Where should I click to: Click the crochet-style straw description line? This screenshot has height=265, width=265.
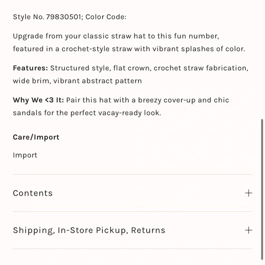(x=129, y=49)
